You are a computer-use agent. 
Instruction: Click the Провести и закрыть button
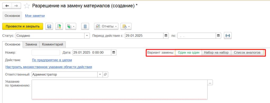tap(23, 27)
